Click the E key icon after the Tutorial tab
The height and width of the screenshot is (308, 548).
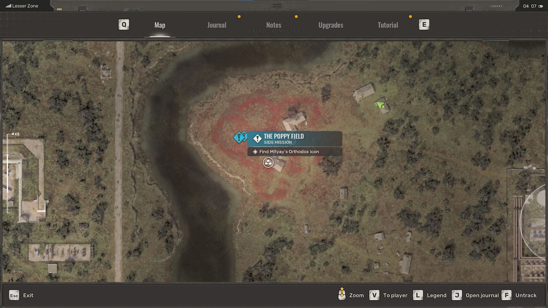tap(424, 24)
